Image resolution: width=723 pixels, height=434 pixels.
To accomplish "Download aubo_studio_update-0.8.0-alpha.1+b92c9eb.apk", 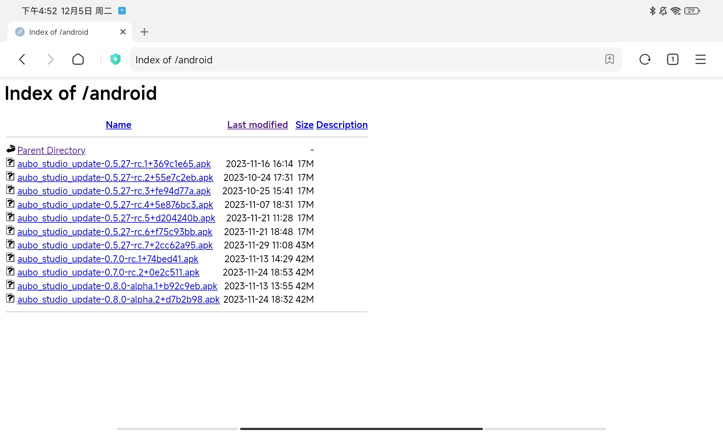I will (x=117, y=286).
